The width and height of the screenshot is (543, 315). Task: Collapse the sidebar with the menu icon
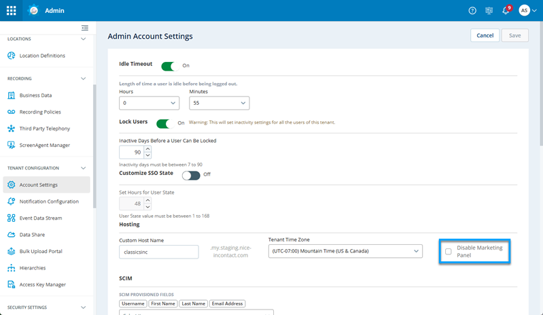pyautogui.click(x=85, y=28)
